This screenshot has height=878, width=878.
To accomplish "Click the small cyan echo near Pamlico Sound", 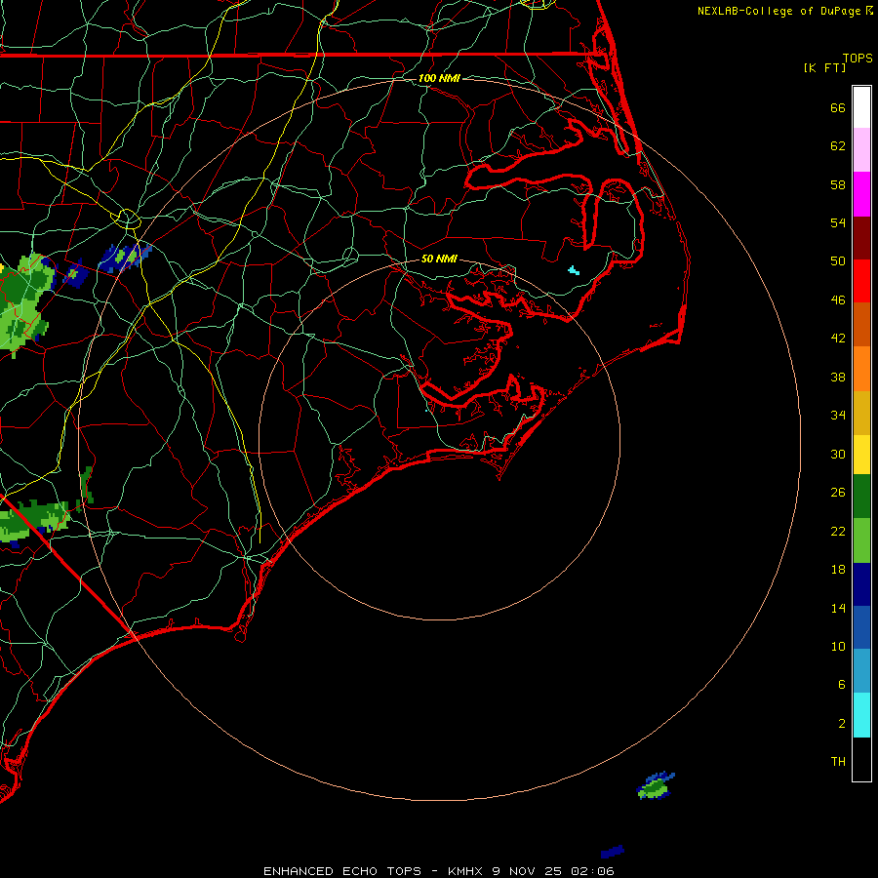I will coord(574,271).
